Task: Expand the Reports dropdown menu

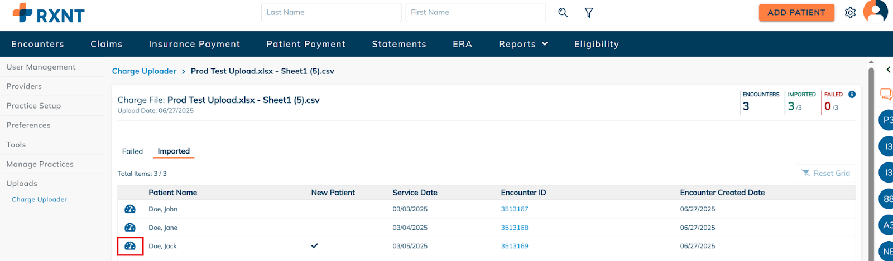Action: (523, 44)
